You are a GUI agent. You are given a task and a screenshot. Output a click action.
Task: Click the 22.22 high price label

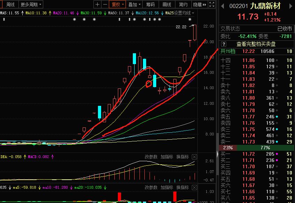(181, 27)
